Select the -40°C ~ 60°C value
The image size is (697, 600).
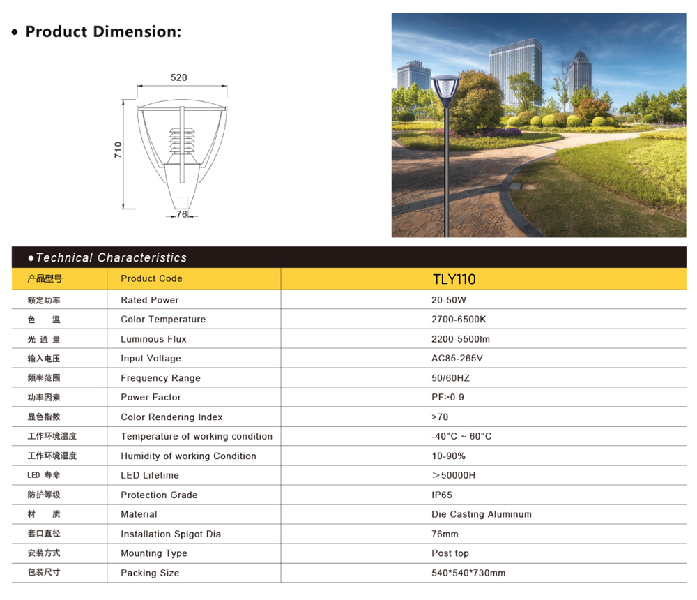(x=461, y=436)
